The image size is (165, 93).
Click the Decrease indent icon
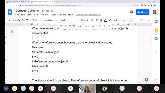[100, 26]
